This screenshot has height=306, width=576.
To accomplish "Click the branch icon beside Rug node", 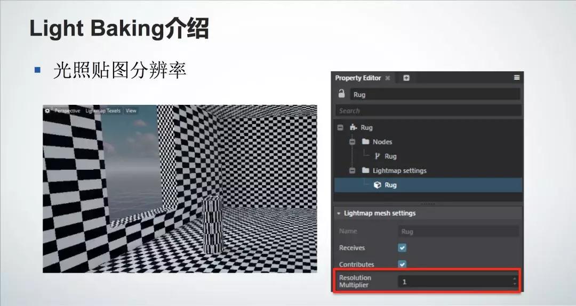I will click(377, 156).
